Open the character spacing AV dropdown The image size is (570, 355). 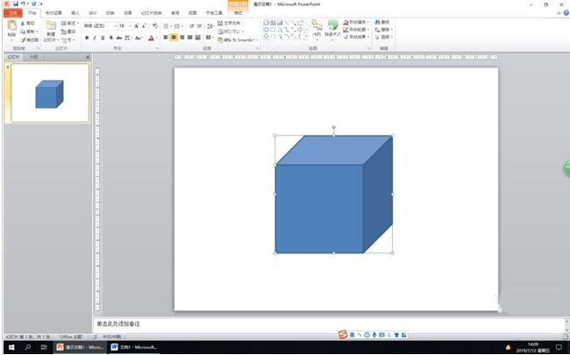tap(128, 38)
